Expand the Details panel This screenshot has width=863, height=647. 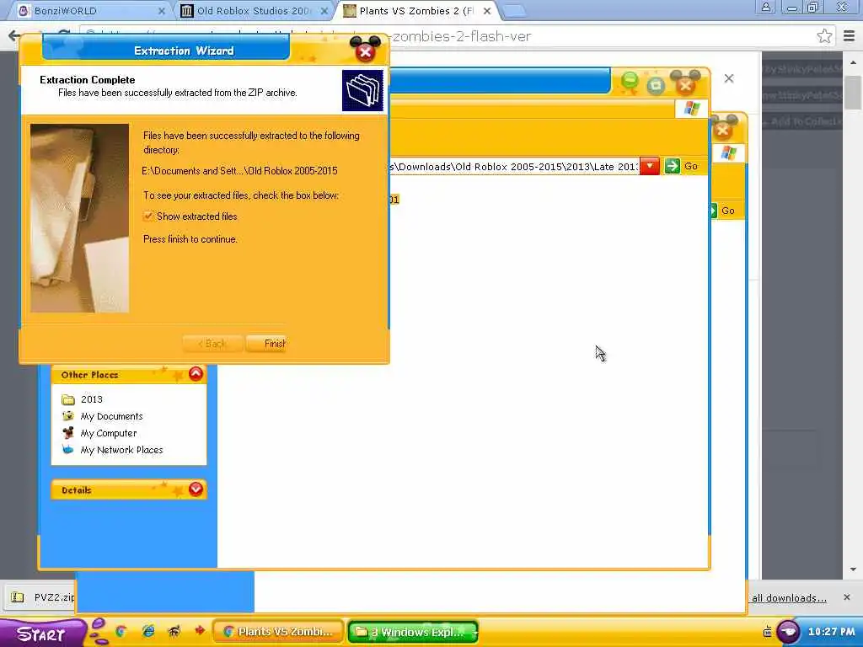click(196, 489)
